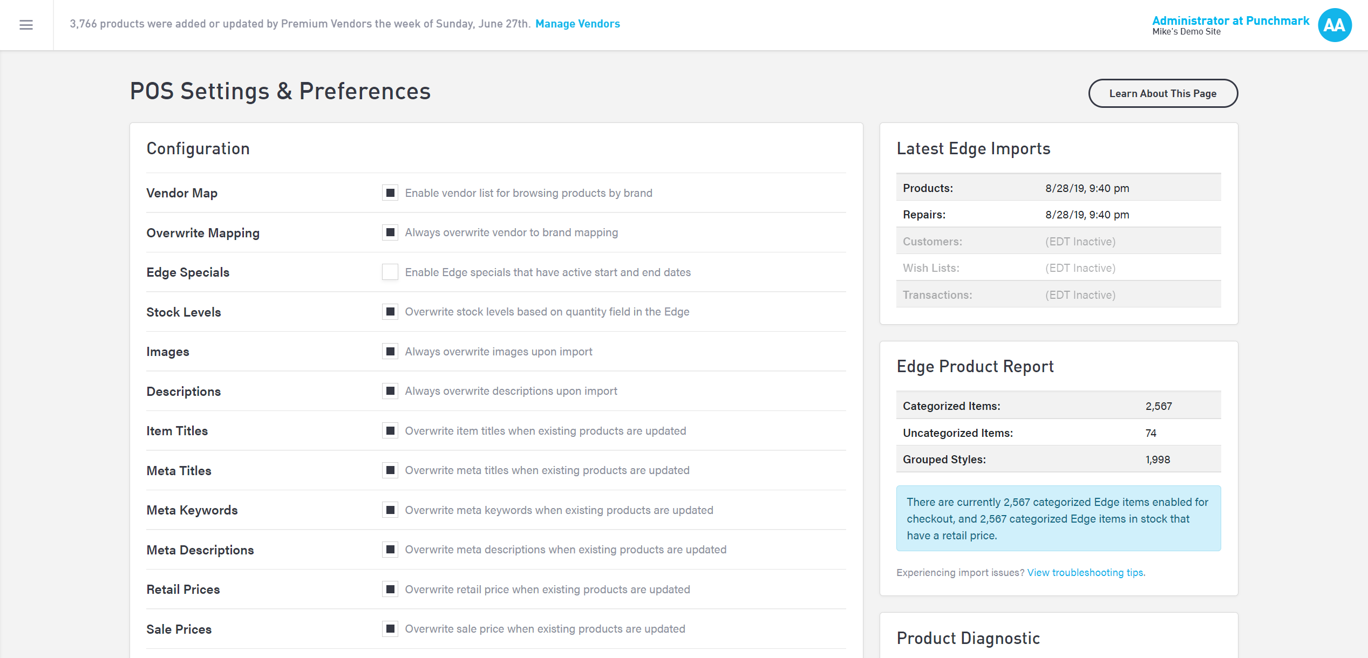The height and width of the screenshot is (658, 1368).
Task: Toggle the Meta Titles checkbox
Action: pos(390,470)
